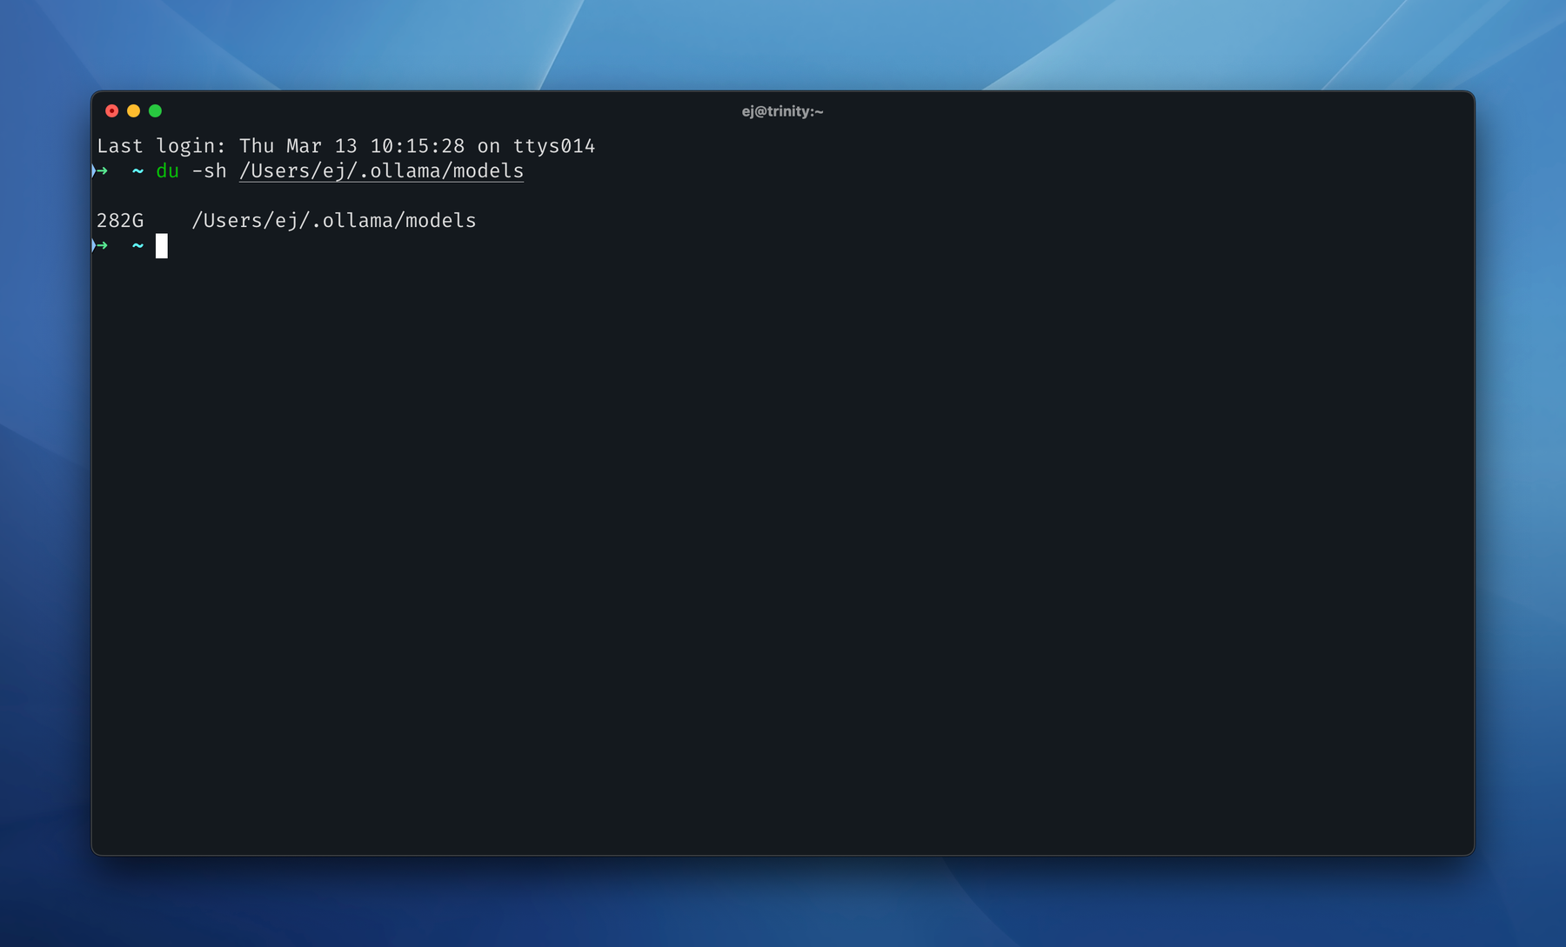Click the underlined /Users/ej/.ollama/models path
Image resolution: width=1566 pixels, height=947 pixels.
tap(381, 171)
